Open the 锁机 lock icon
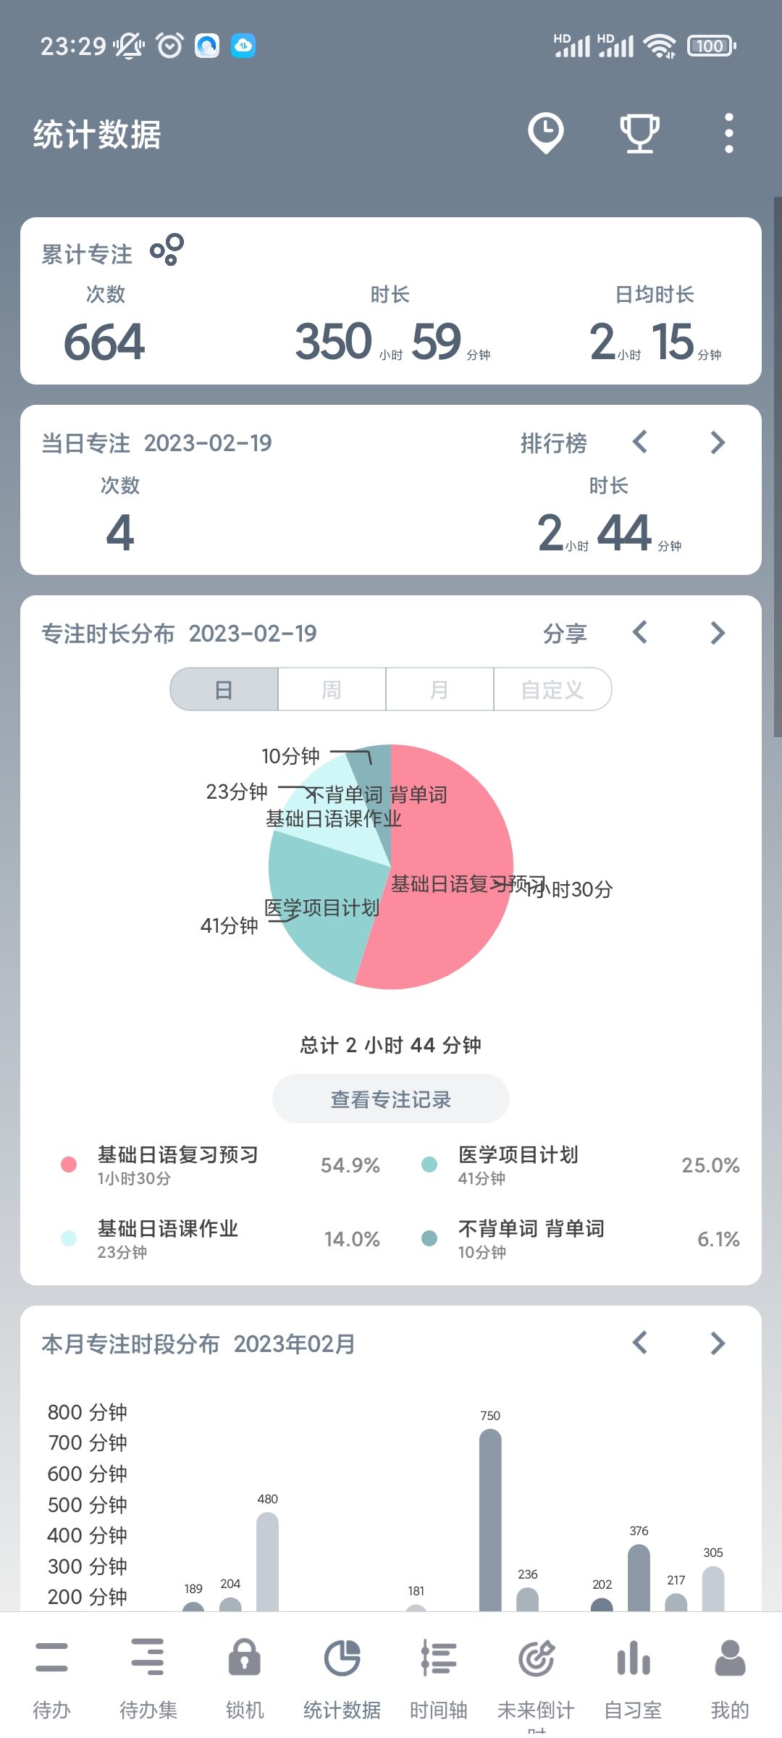The image size is (782, 1738). 245,1658
